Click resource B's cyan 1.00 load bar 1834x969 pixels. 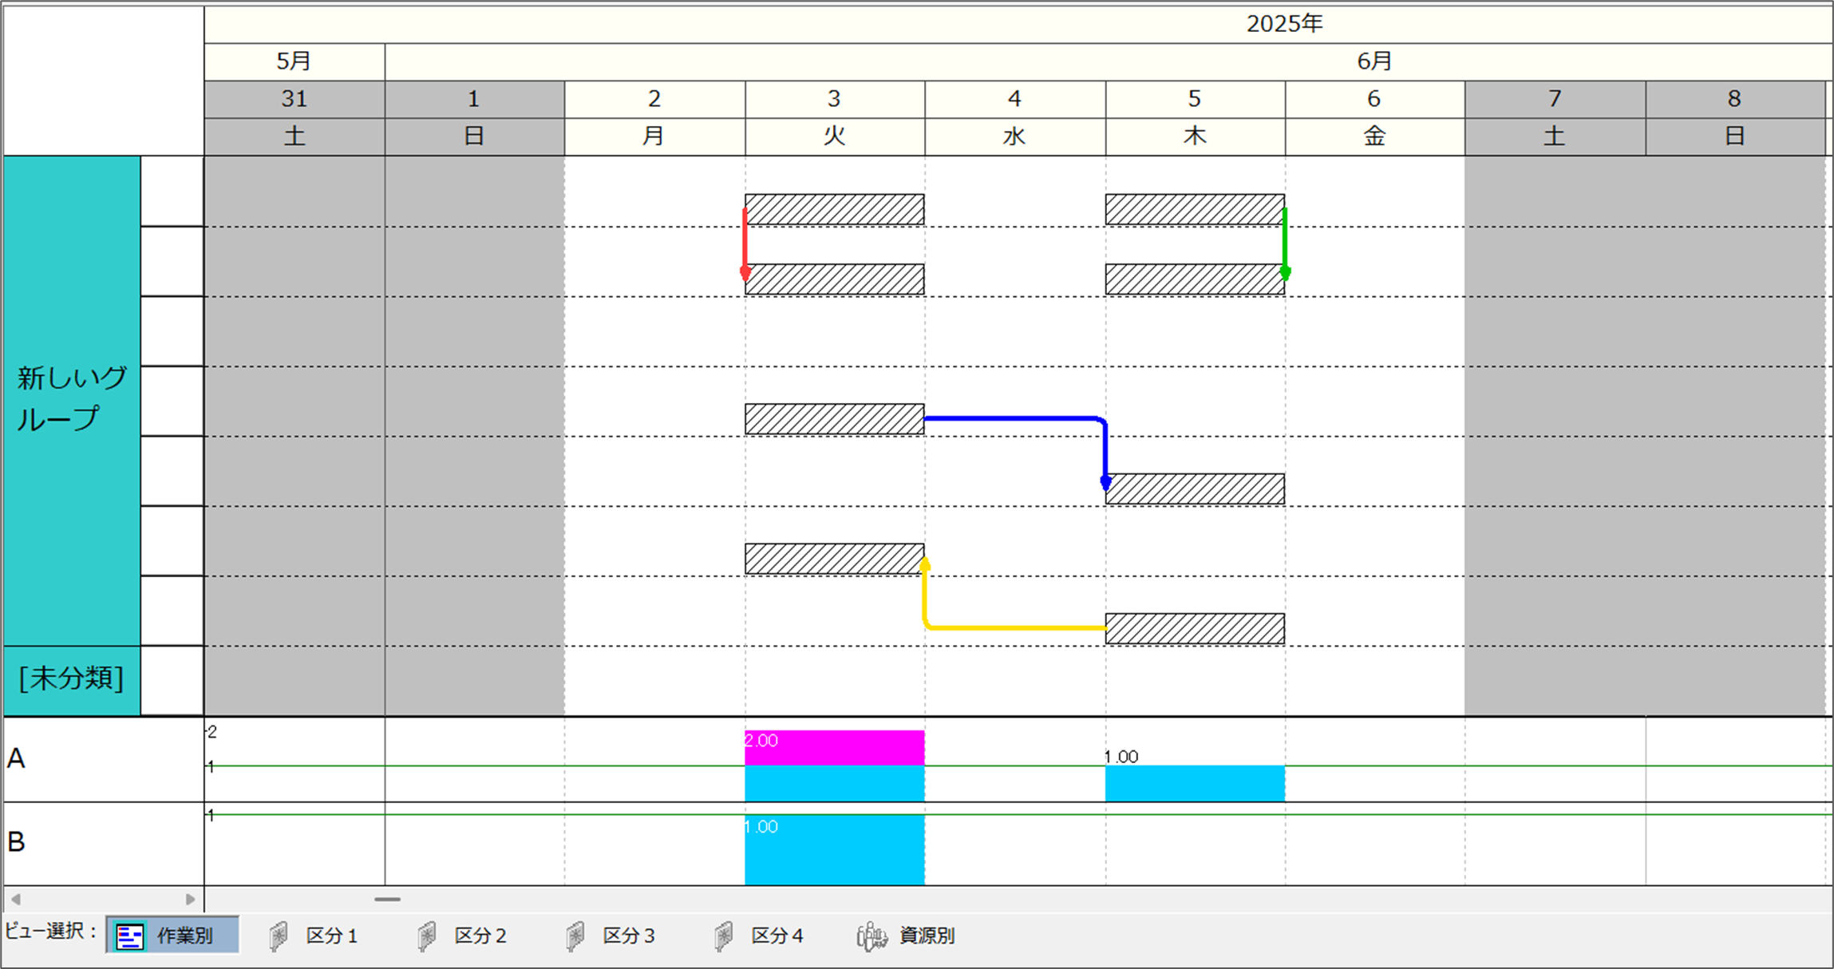[x=834, y=850]
